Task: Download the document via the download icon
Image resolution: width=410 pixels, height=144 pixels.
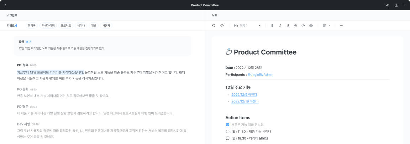Action: pos(396,5)
